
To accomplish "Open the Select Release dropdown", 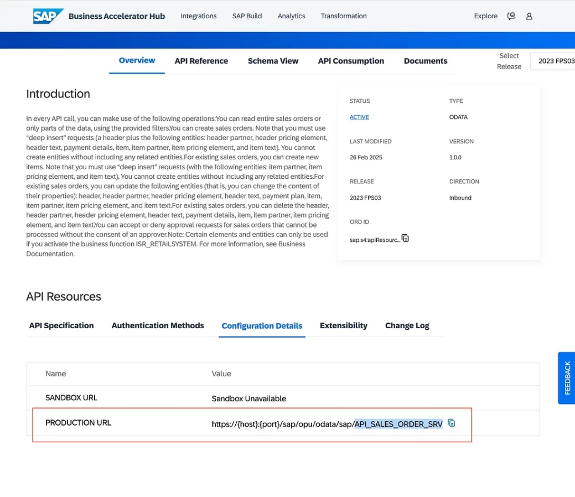I will 552,61.
